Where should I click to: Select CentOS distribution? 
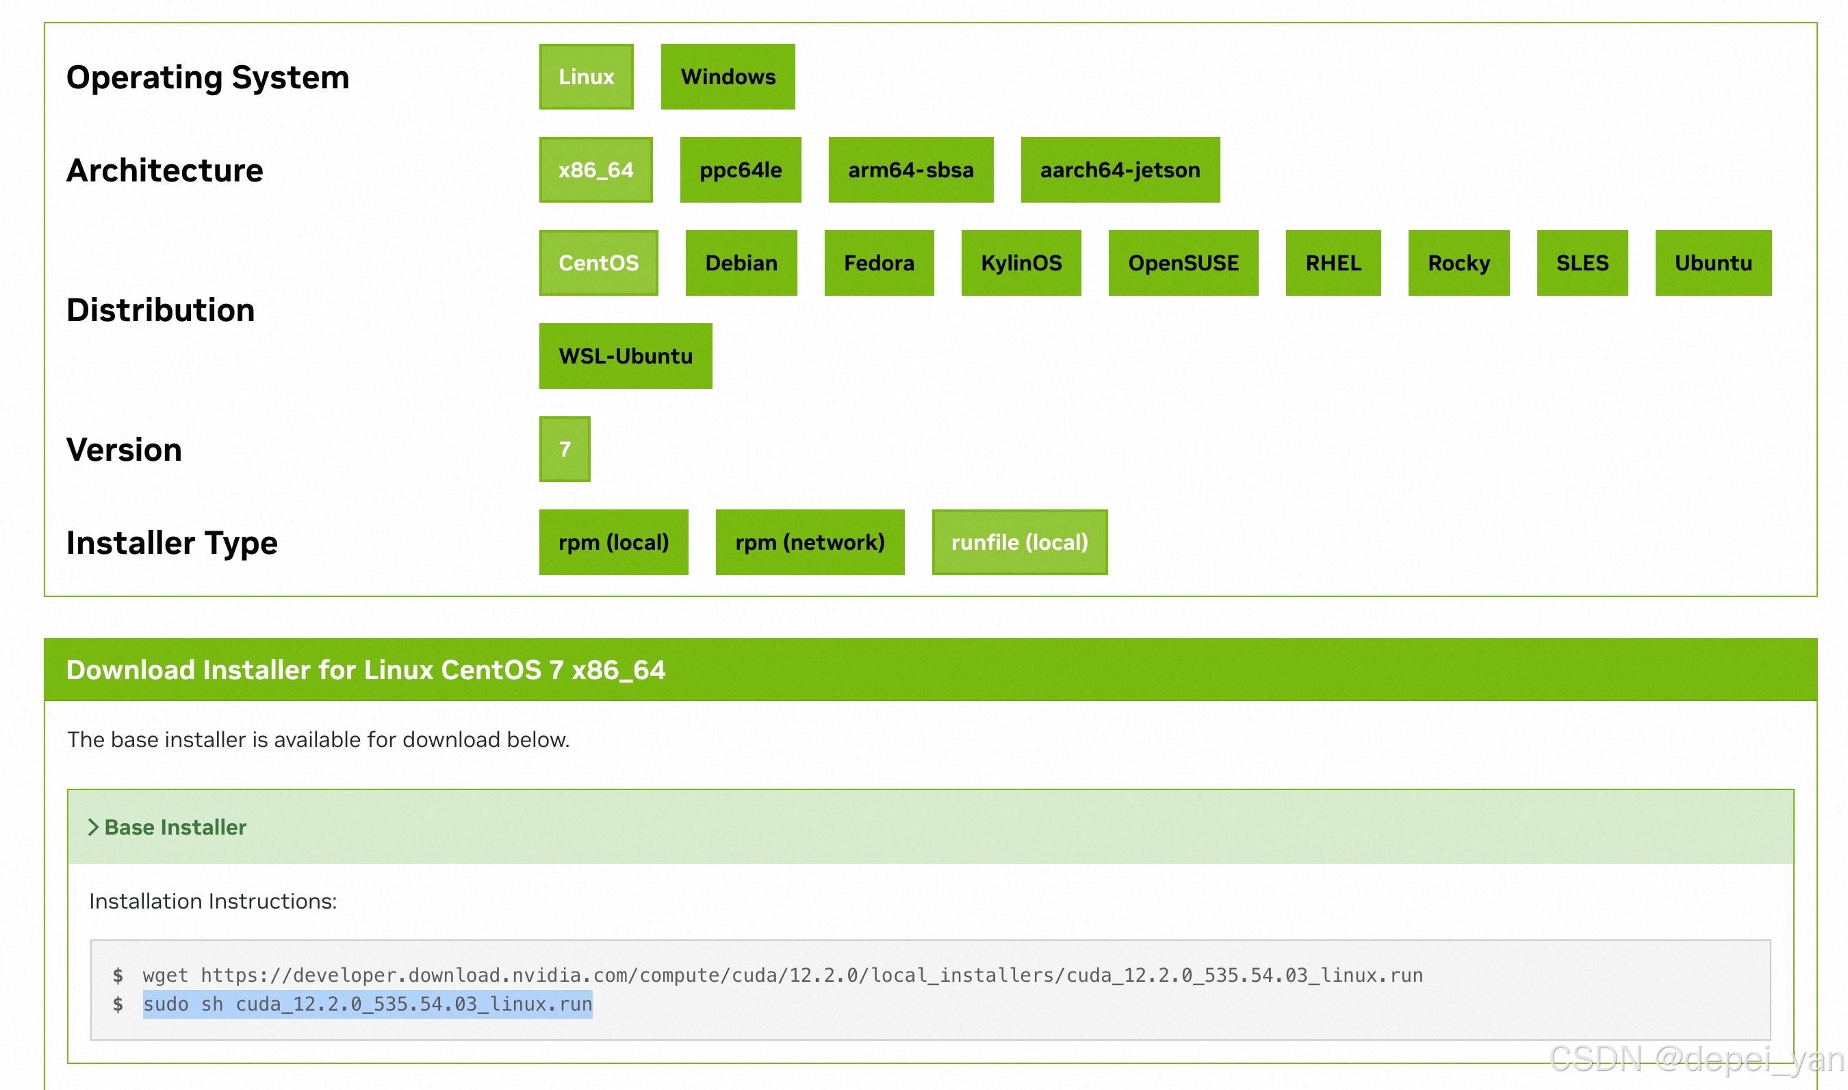tap(598, 263)
